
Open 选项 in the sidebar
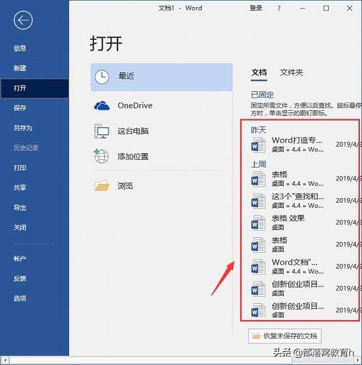pyautogui.click(x=20, y=299)
